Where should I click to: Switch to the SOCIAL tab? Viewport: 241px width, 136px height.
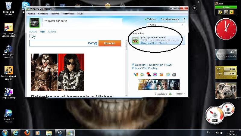(33, 32)
